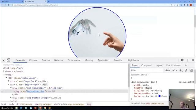196x110 pixels.
Task: Select body in the breadcrumb trail
Action: (x=11, y=104)
